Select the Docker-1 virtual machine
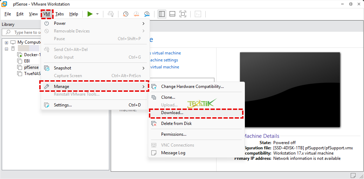The height and width of the screenshot is (179, 364). tap(32, 55)
